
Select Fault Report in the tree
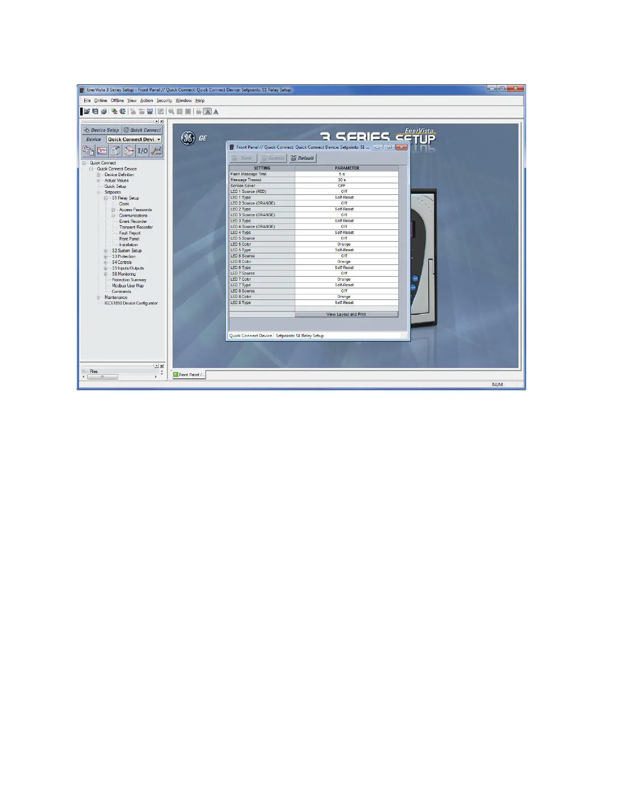[130, 233]
